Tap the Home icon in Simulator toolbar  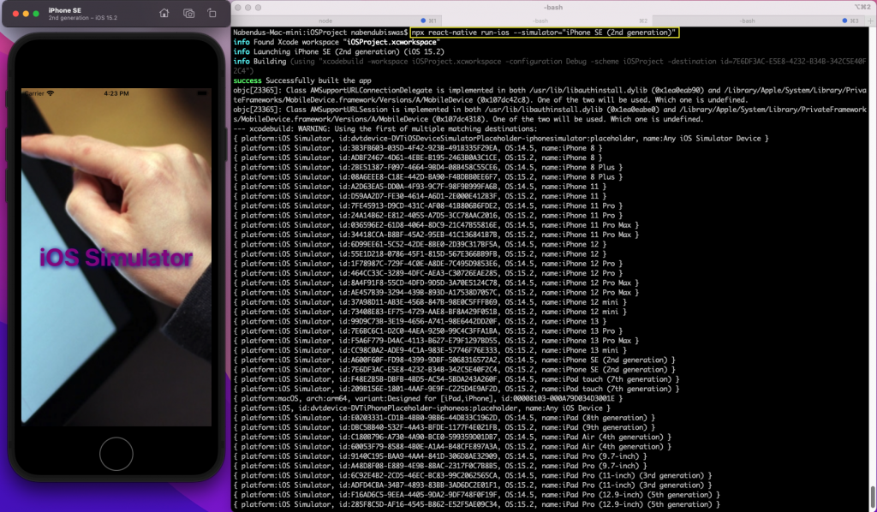[164, 13]
